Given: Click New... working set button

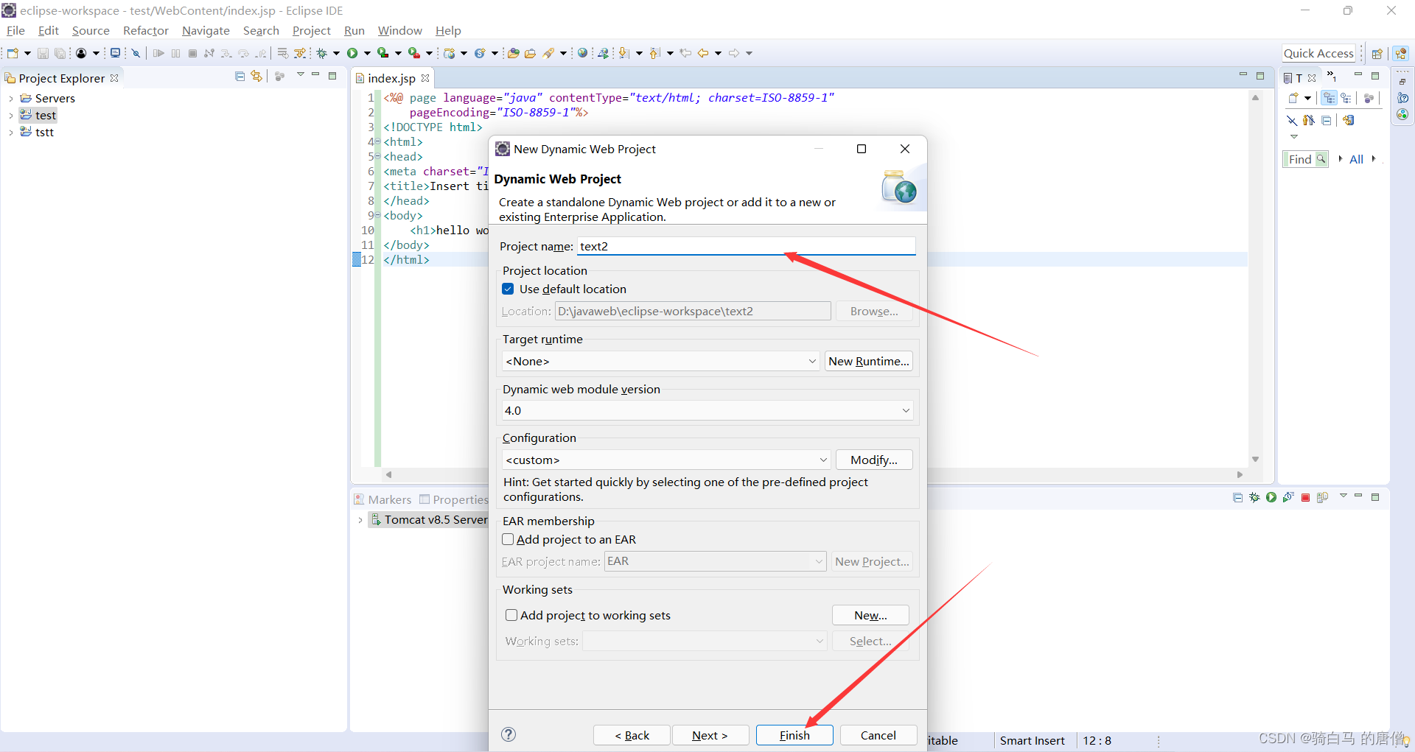Looking at the screenshot, I should pyautogui.click(x=870, y=615).
